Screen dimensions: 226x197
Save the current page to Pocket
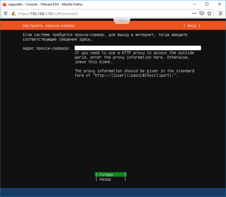[202, 13]
